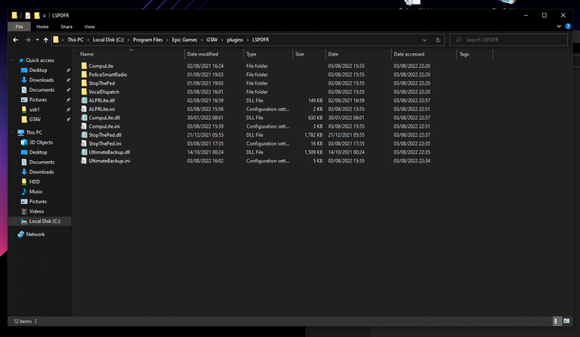Open 3D Objects under This PC
Image resolution: width=580 pixels, height=337 pixels.
41,143
